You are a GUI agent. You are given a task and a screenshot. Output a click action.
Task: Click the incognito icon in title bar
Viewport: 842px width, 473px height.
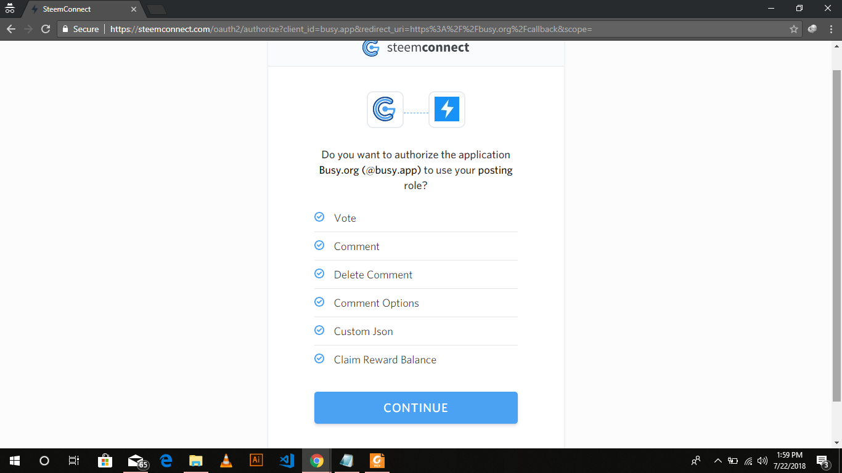pos(10,9)
